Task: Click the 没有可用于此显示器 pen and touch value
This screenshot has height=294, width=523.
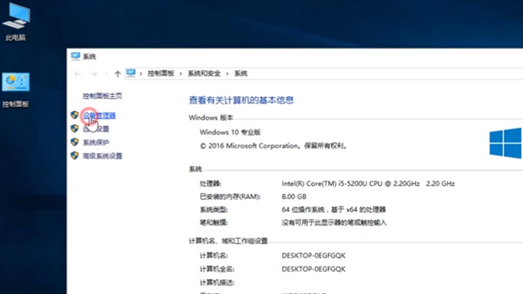Action: pos(334,223)
